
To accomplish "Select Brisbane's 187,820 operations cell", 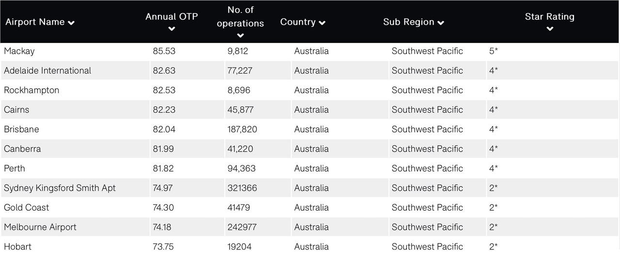I will pyautogui.click(x=242, y=130).
